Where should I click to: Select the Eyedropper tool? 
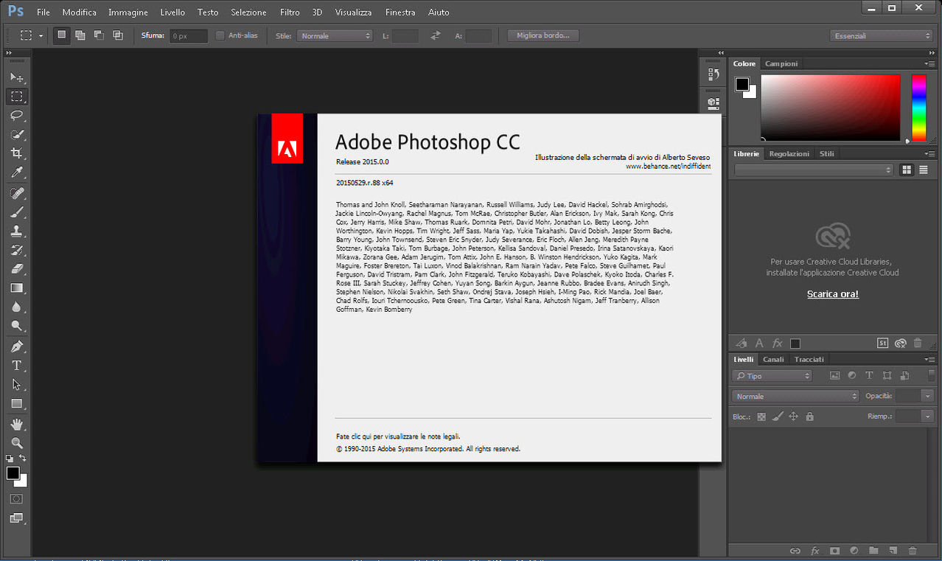pyautogui.click(x=16, y=173)
